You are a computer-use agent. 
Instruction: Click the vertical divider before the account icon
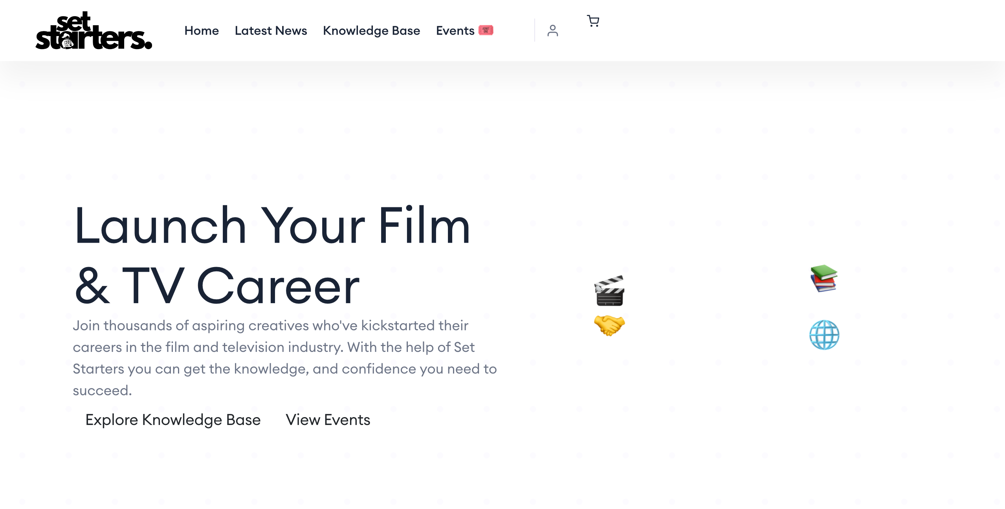coord(534,30)
